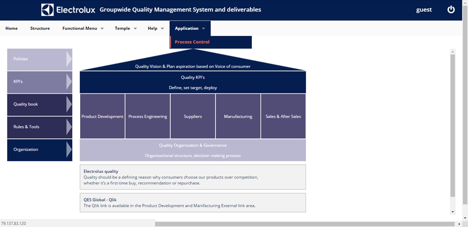Click the vertical scrollbar down arrow
The height and width of the screenshot is (227, 468).
pos(453,212)
